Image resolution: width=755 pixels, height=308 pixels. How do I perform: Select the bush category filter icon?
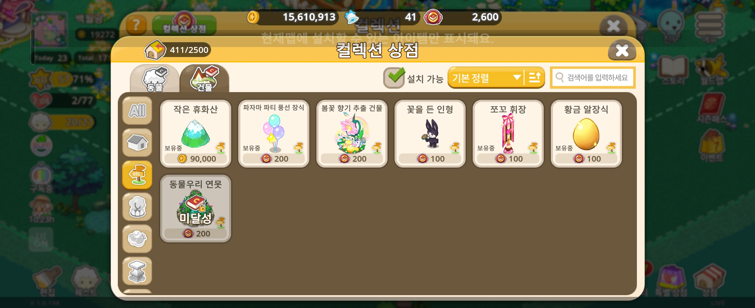pos(137,239)
